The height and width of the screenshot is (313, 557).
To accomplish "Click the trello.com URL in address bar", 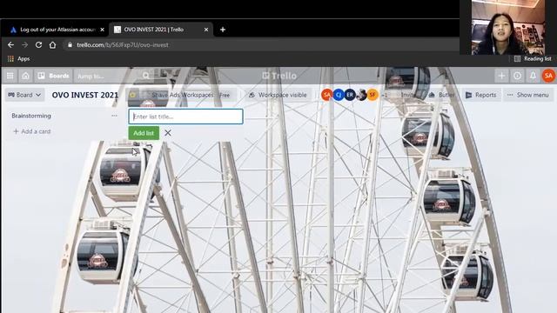I will [123, 45].
